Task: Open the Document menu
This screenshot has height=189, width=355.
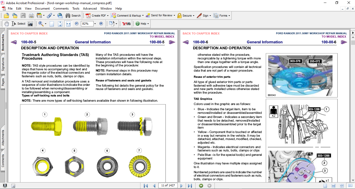Action: coord(42,9)
